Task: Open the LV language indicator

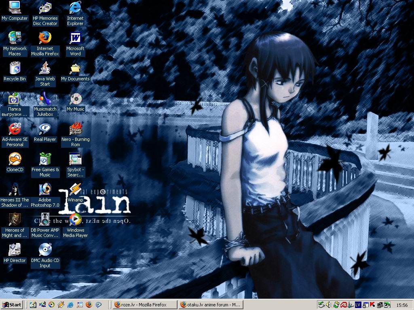Action: 358,305
